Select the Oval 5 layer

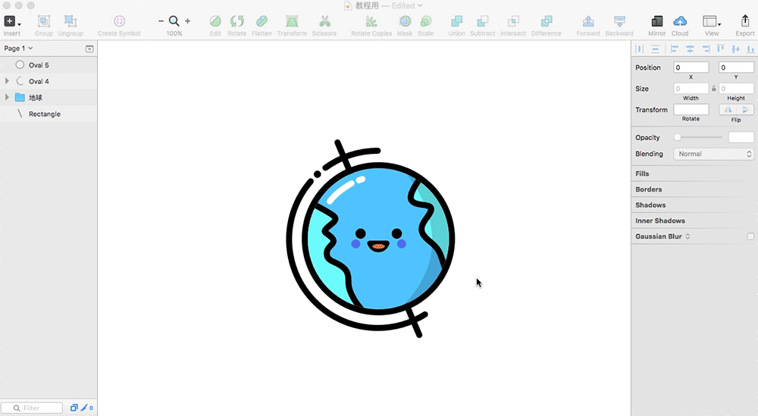(x=49, y=64)
